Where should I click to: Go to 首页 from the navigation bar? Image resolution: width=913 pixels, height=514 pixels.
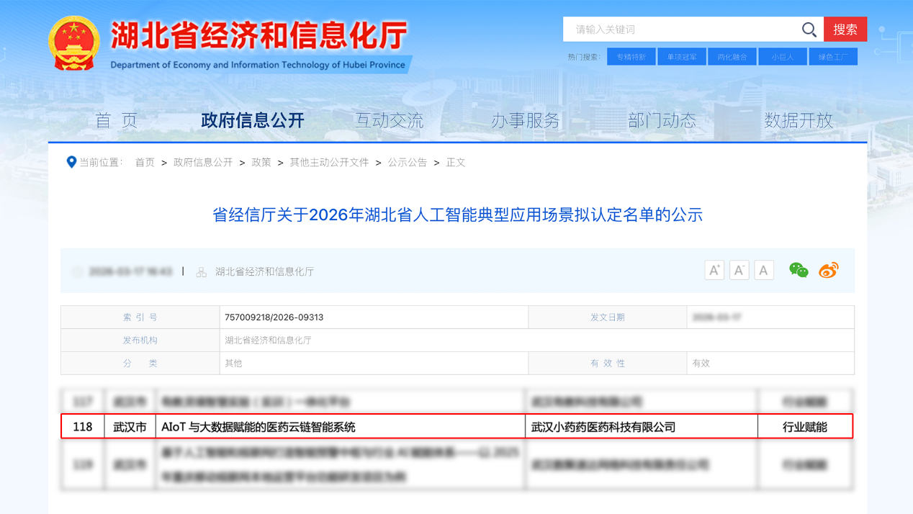click(x=116, y=120)
